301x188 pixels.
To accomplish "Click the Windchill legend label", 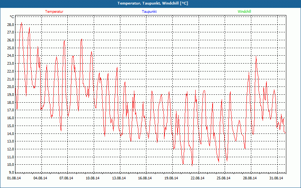I will tap(244, 12).
